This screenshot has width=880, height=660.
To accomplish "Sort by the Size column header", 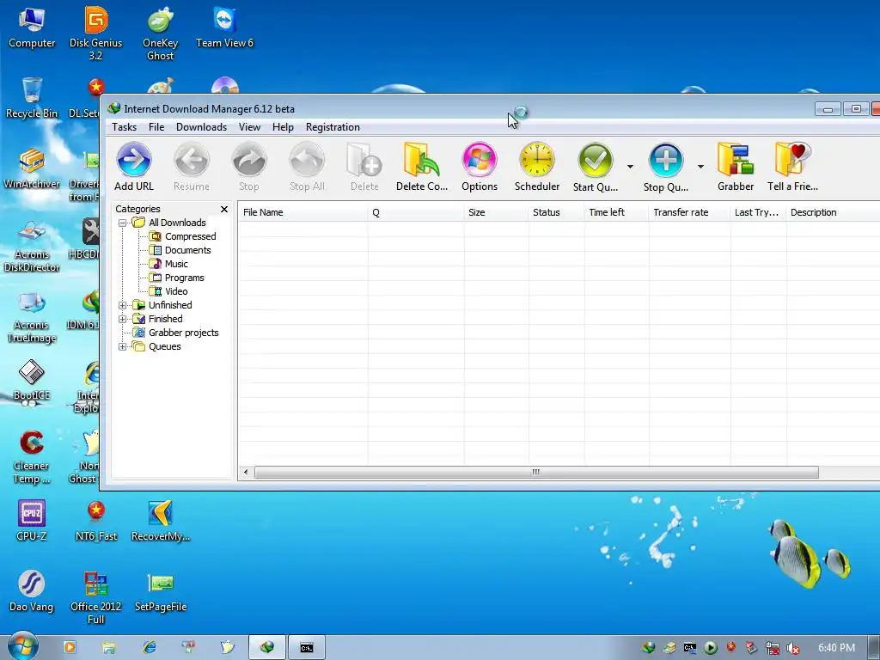I will pos(496,212).
